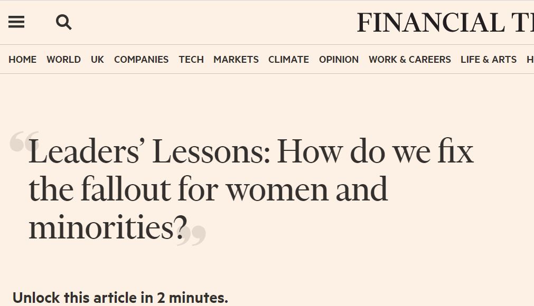534x306 pixels.
Task: Click the headline line "the fallout for women and"
Action: tap(209, 189)
